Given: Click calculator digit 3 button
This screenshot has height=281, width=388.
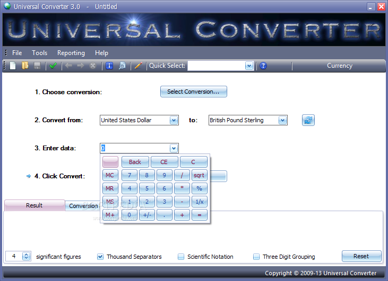Looking at the screenshot, I should 165,202.
